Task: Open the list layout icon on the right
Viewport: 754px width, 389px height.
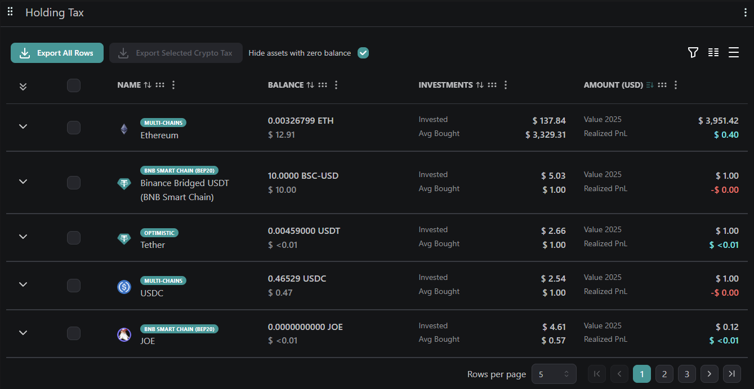Action: 733,52
